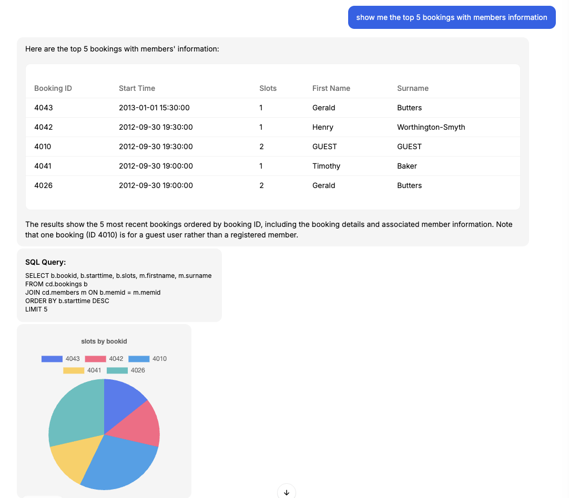This screenshot has width=569, height=498.
Task: Click the assistant response explanation text
Action: click(268, 230)
